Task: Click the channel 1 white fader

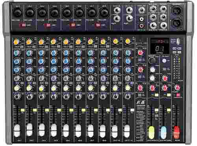Action: pos(17,131)
